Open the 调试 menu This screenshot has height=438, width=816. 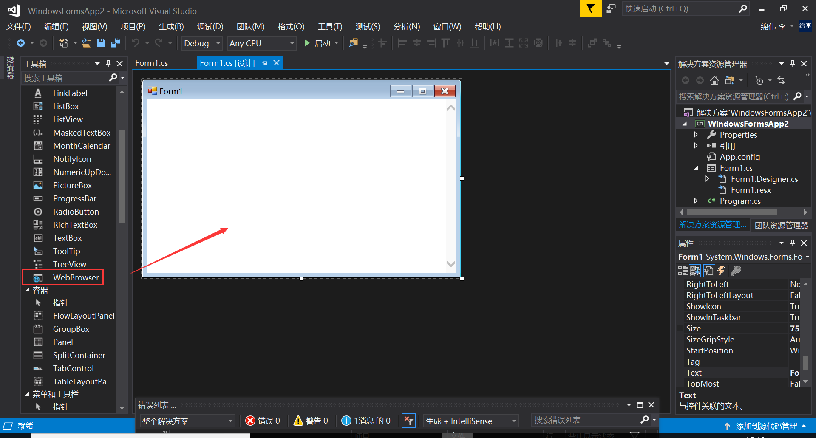coord(210,26)
